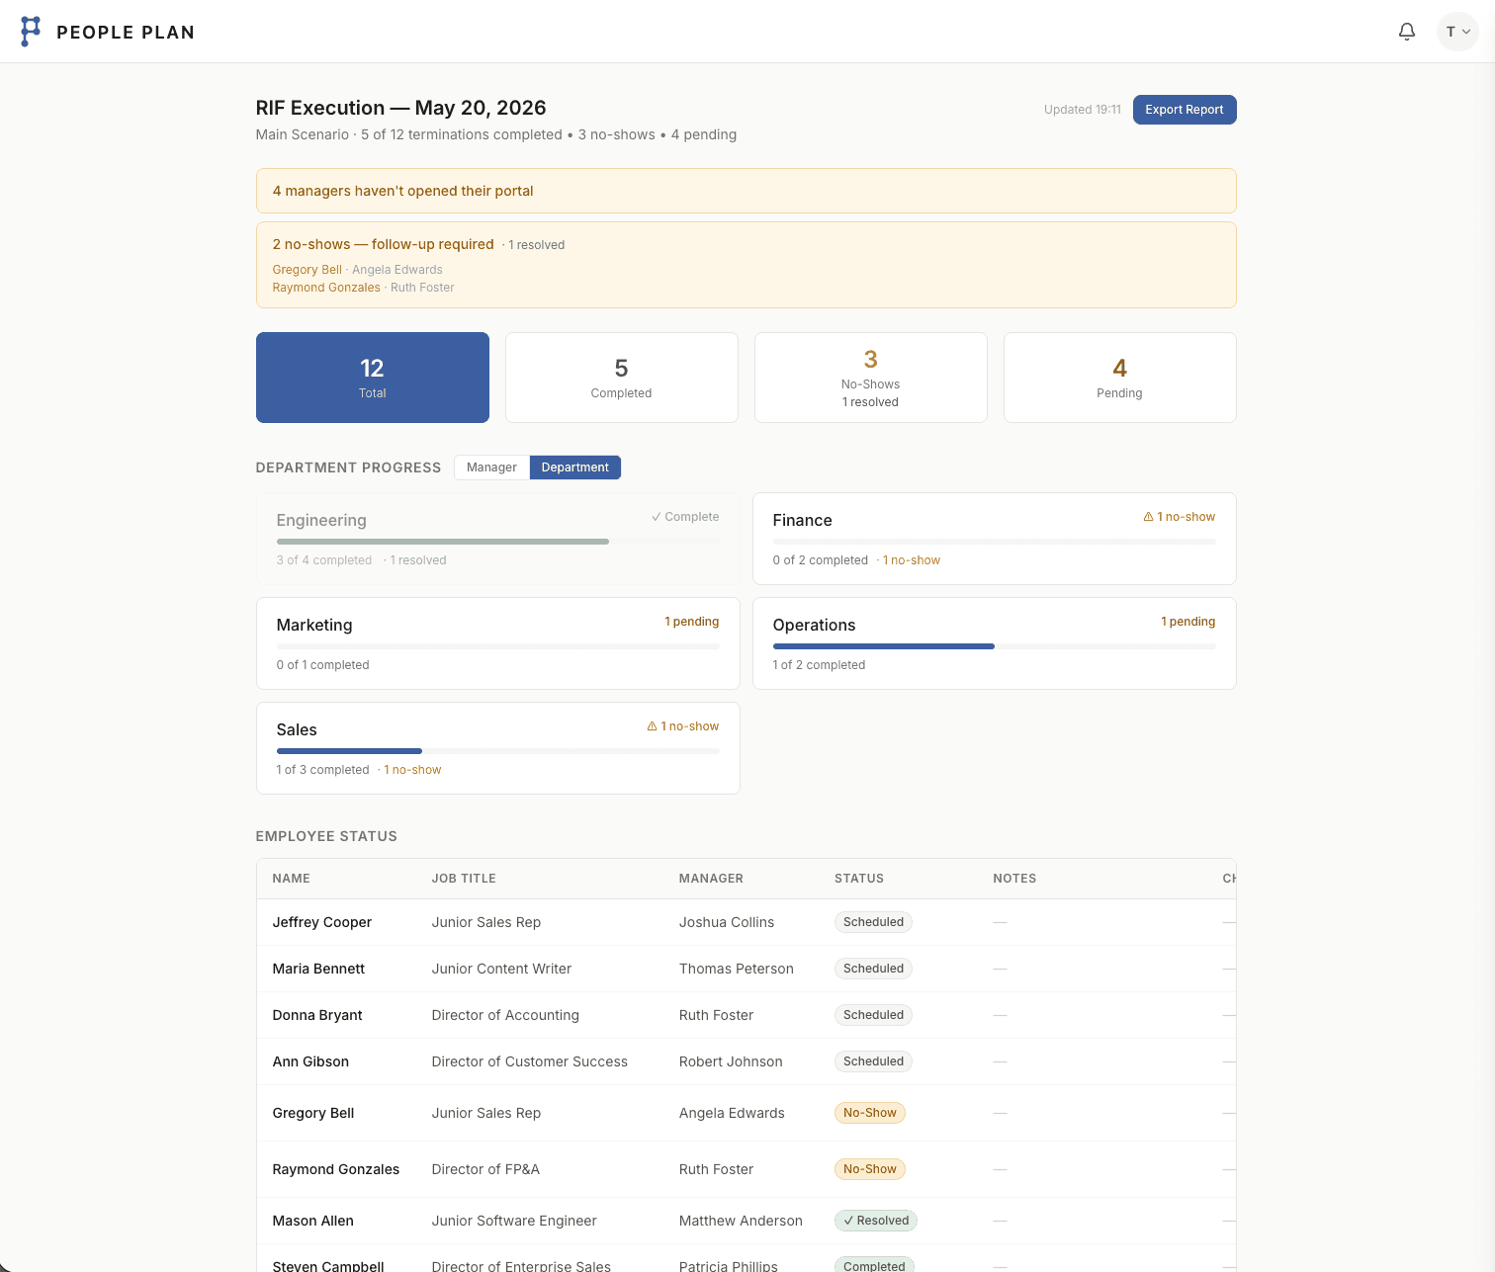Click the 1 pending label on Marketing
This screenshot has width=1495, height=1272.
[692, 622]
